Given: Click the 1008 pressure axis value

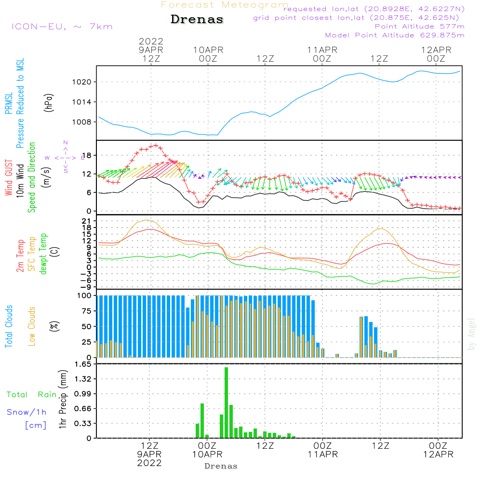Looking at the screenshot, I should point(82,122).
